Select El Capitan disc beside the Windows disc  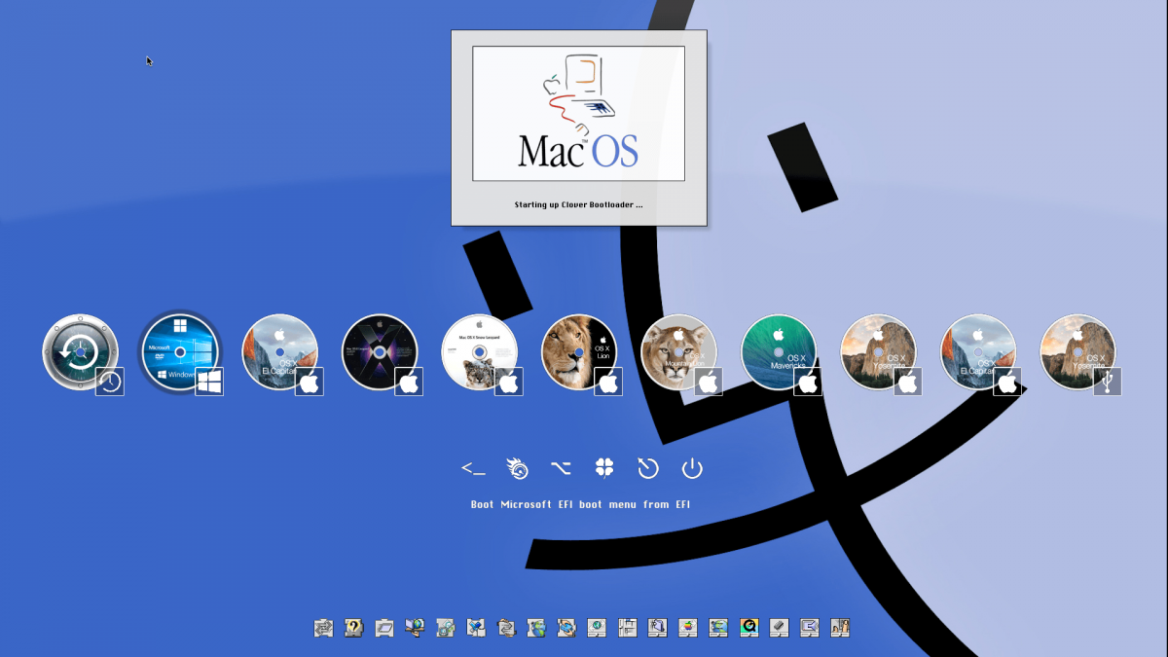click(280, 351)
